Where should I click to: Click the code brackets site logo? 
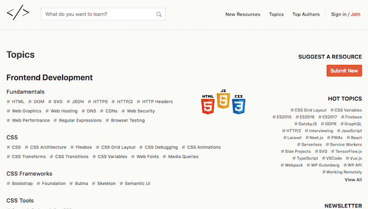click(18, 13)
